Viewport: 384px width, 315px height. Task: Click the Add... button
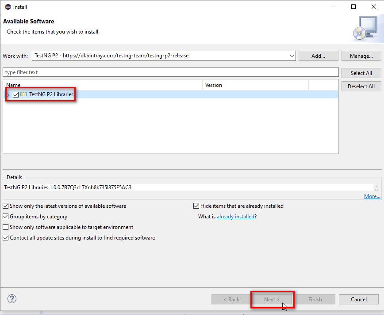point(319,56)
